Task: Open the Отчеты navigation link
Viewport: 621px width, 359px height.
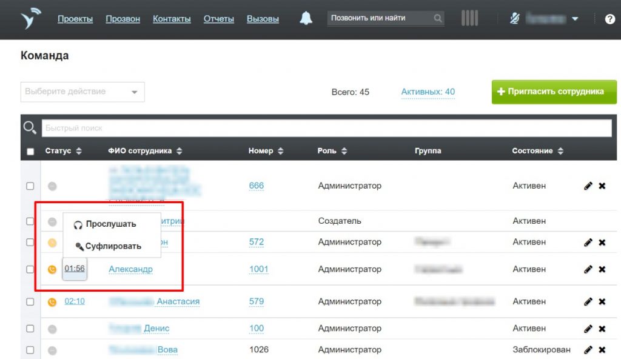Action: click(x=219, y=19)
